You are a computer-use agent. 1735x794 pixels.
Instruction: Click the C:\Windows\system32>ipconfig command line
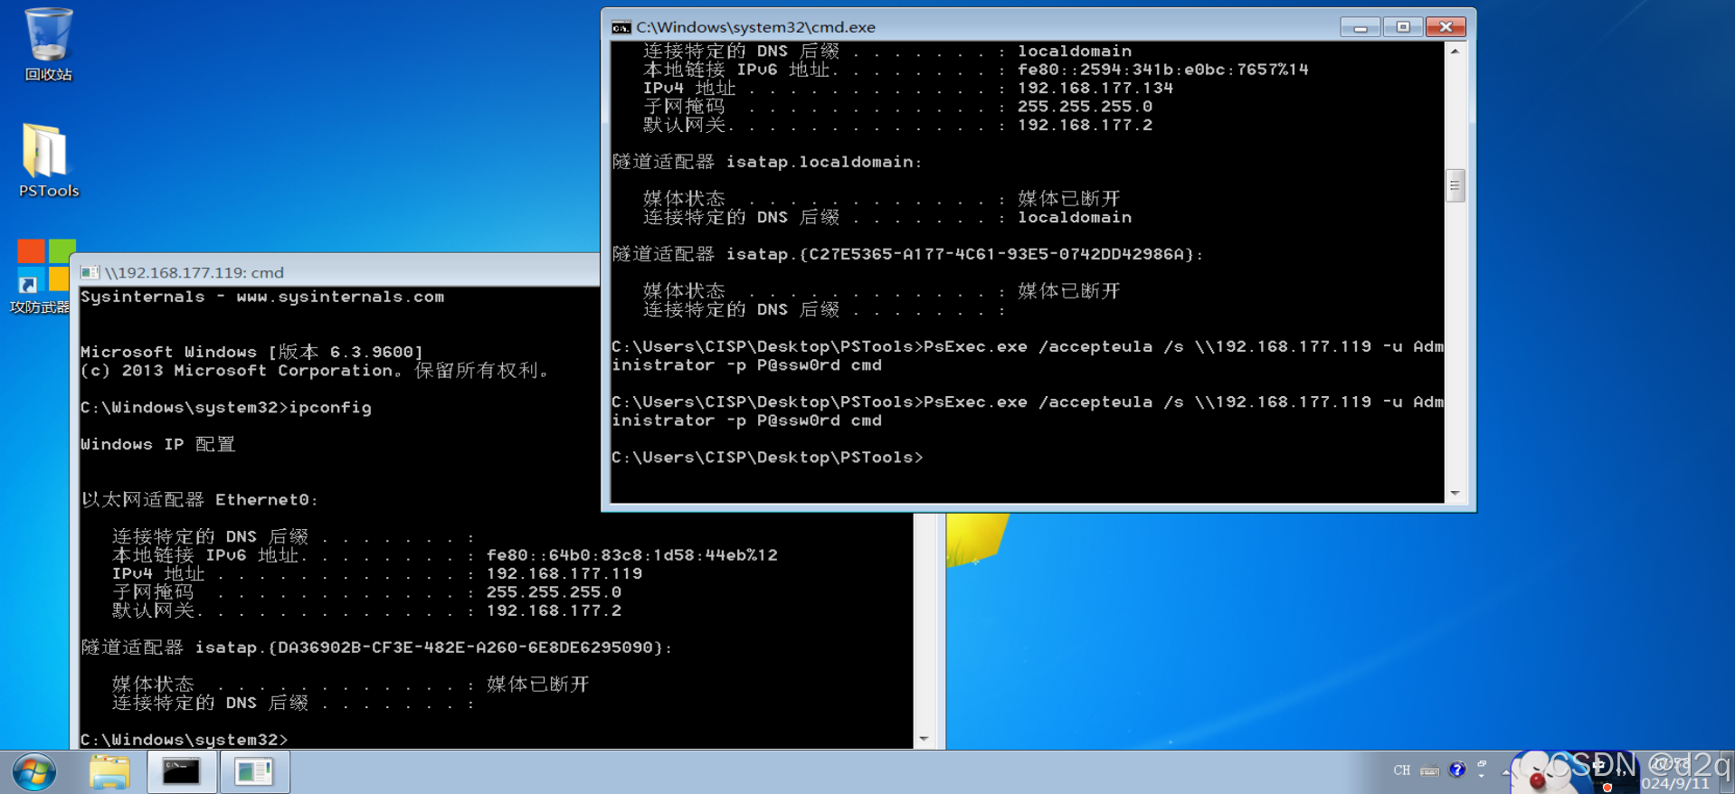[226, 408]
